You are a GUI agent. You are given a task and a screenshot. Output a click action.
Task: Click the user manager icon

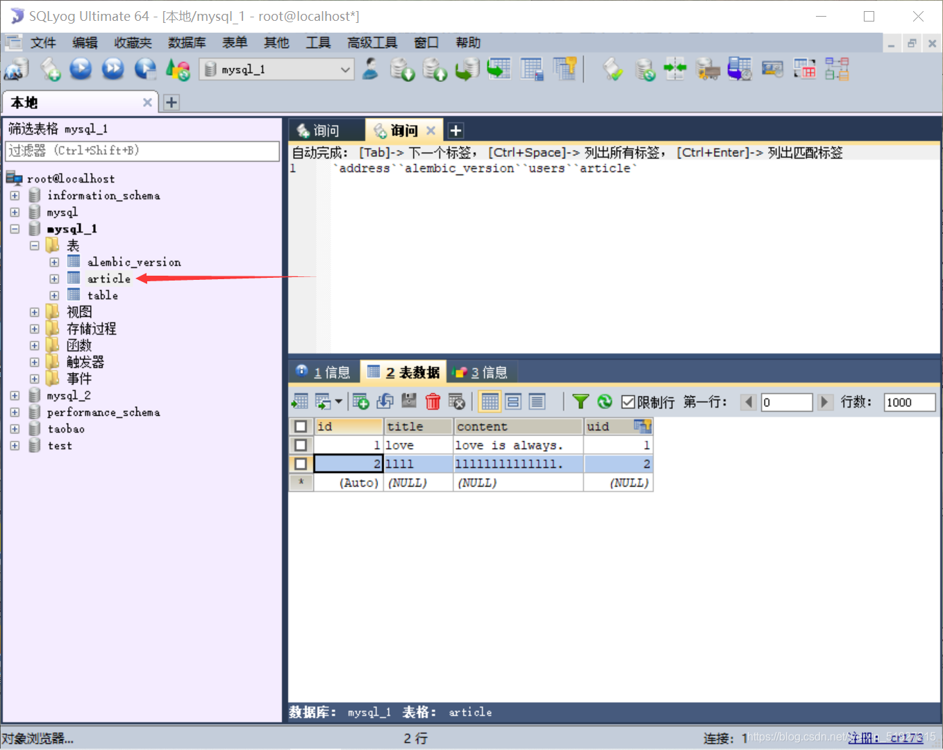[x=370, y=69]
